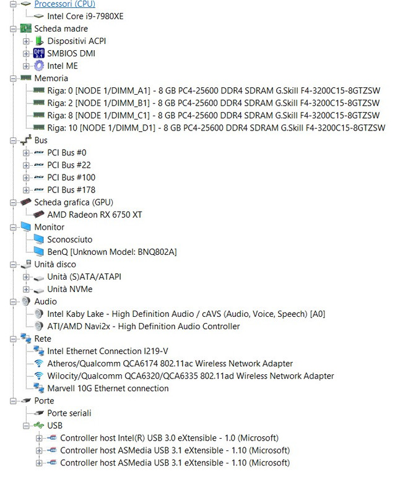Click memory module icon for DIMM_A1

(x=39, y=90)
